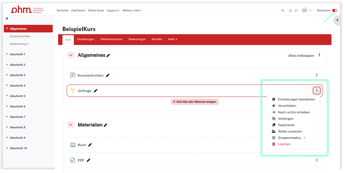Screen dimensions: 344x173
Task: Click Aktivität oder Material anlegen button
Action: 194,102
